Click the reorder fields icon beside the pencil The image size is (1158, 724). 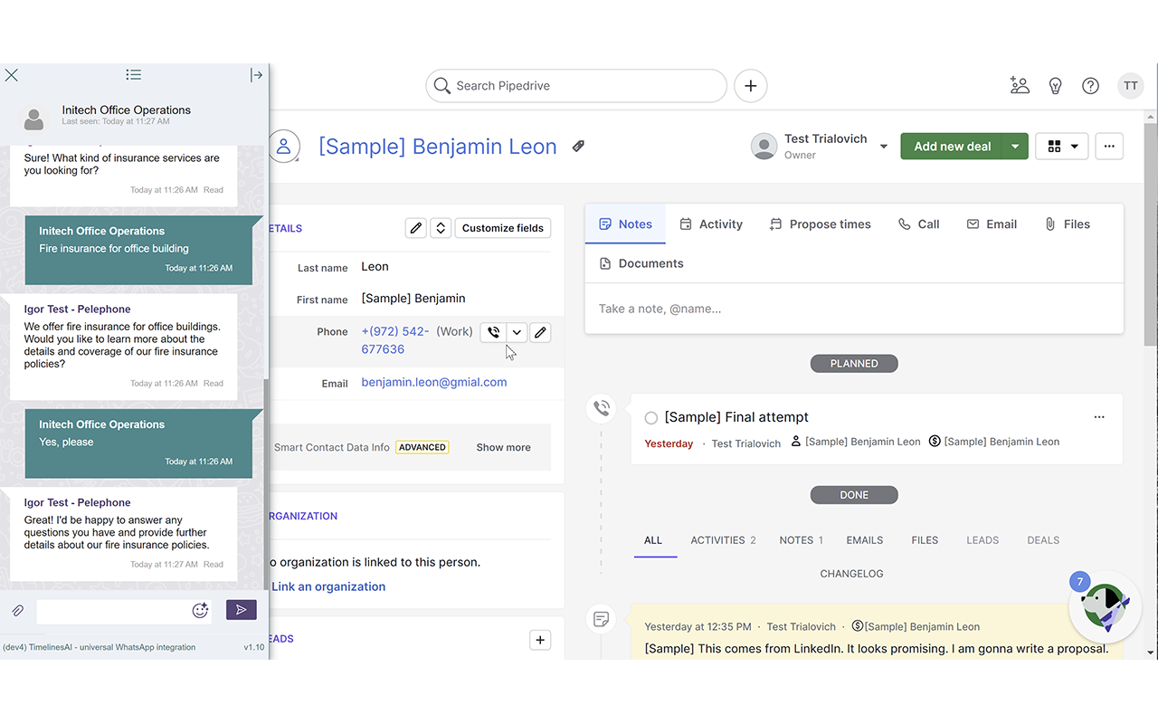click(441, 227)
